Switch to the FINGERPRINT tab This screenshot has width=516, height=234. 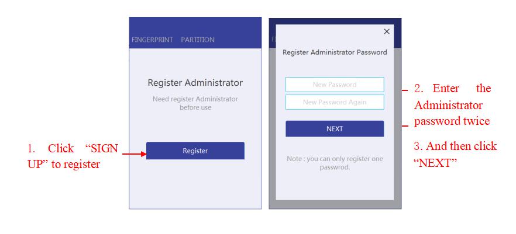coord(152,40)
